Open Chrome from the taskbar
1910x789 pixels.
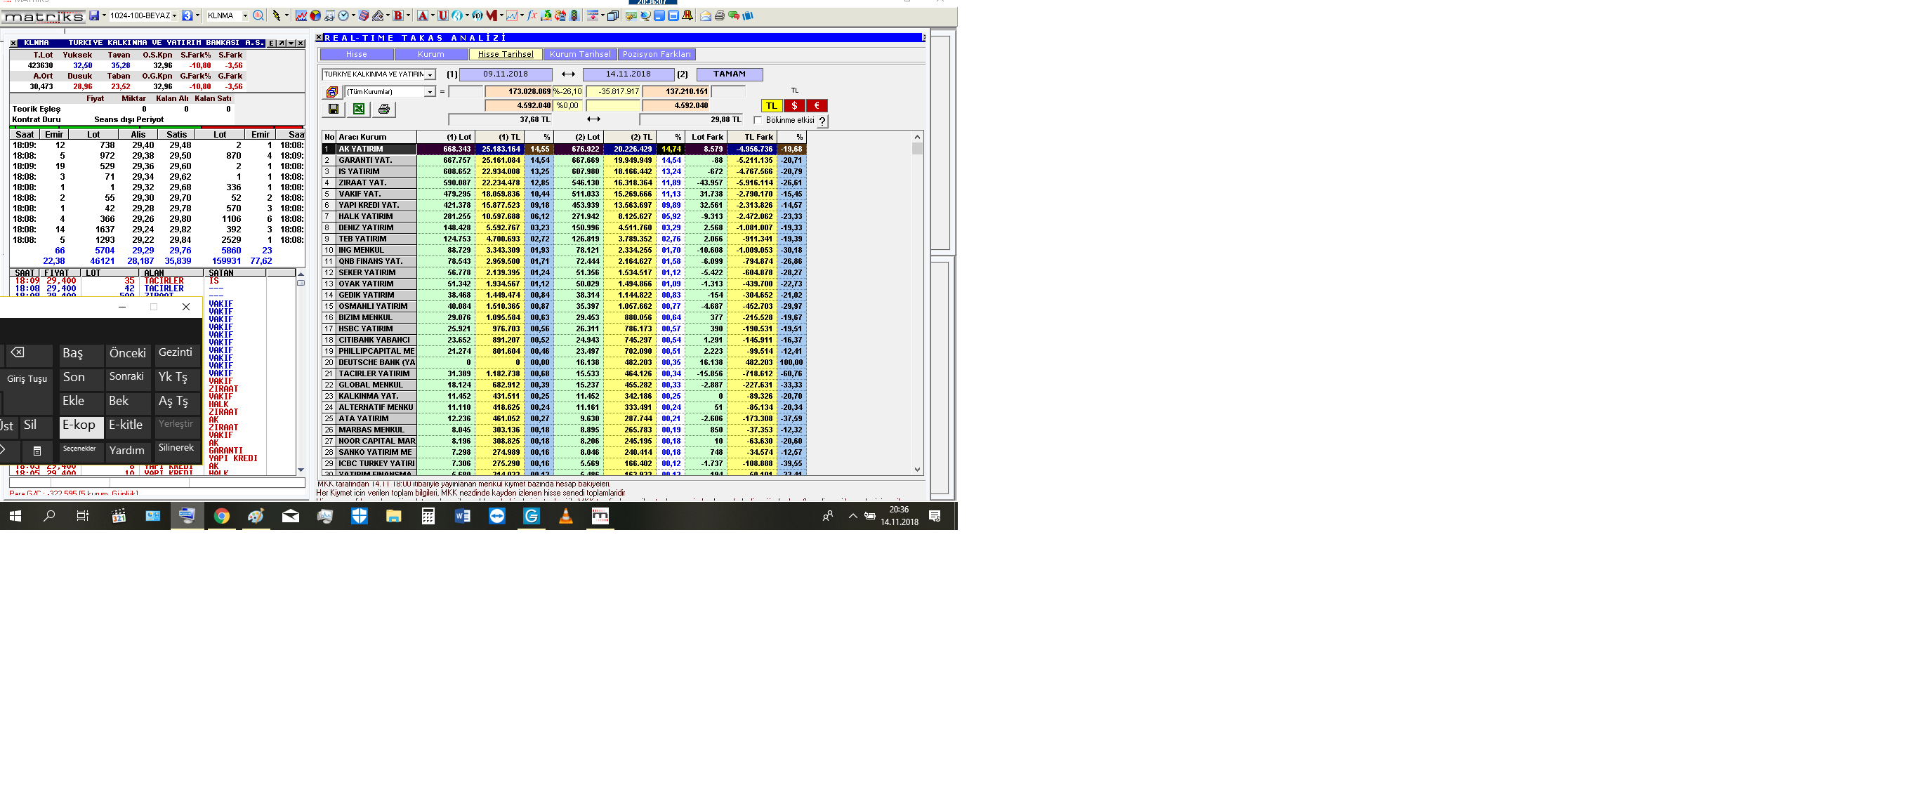click(222, 516)
